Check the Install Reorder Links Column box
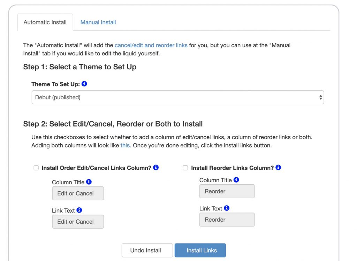The width and height of the screenshot is (357, 261). (185, 168)
